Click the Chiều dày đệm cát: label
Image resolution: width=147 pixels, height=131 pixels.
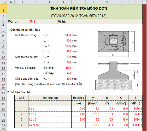pyautogui.click(x=27, y=79)
